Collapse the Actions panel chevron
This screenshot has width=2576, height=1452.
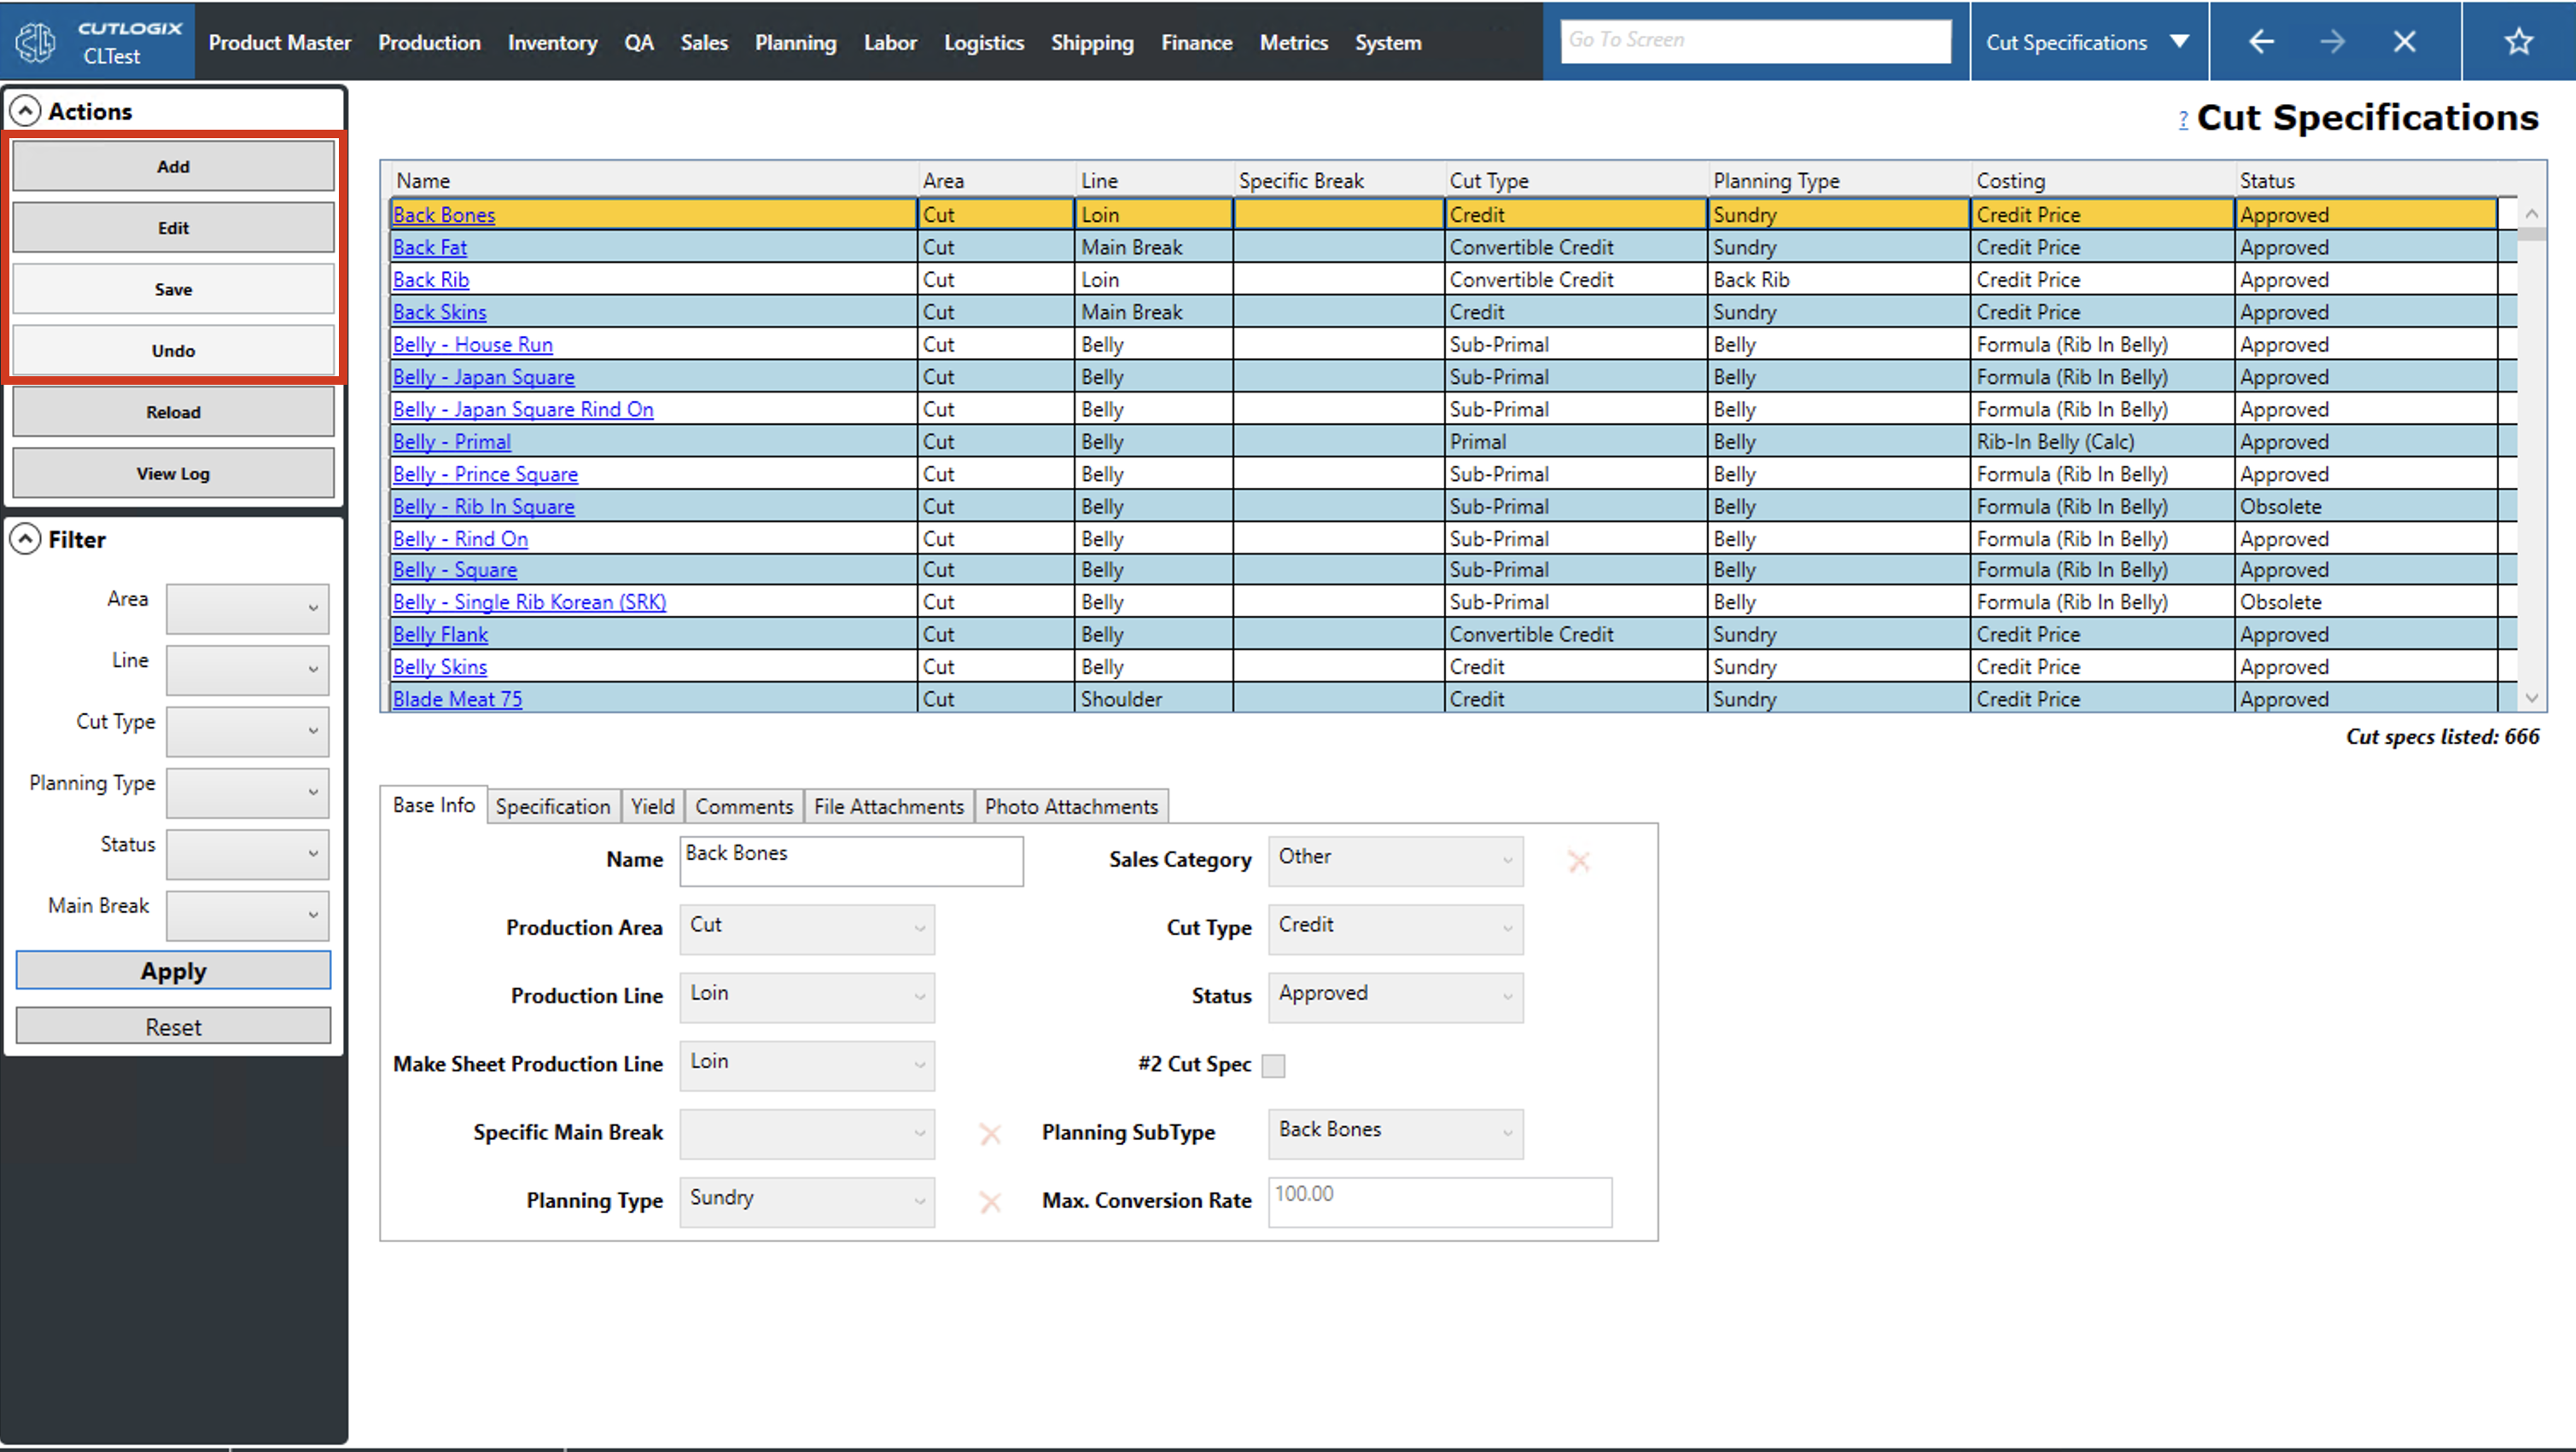point(25,111)
